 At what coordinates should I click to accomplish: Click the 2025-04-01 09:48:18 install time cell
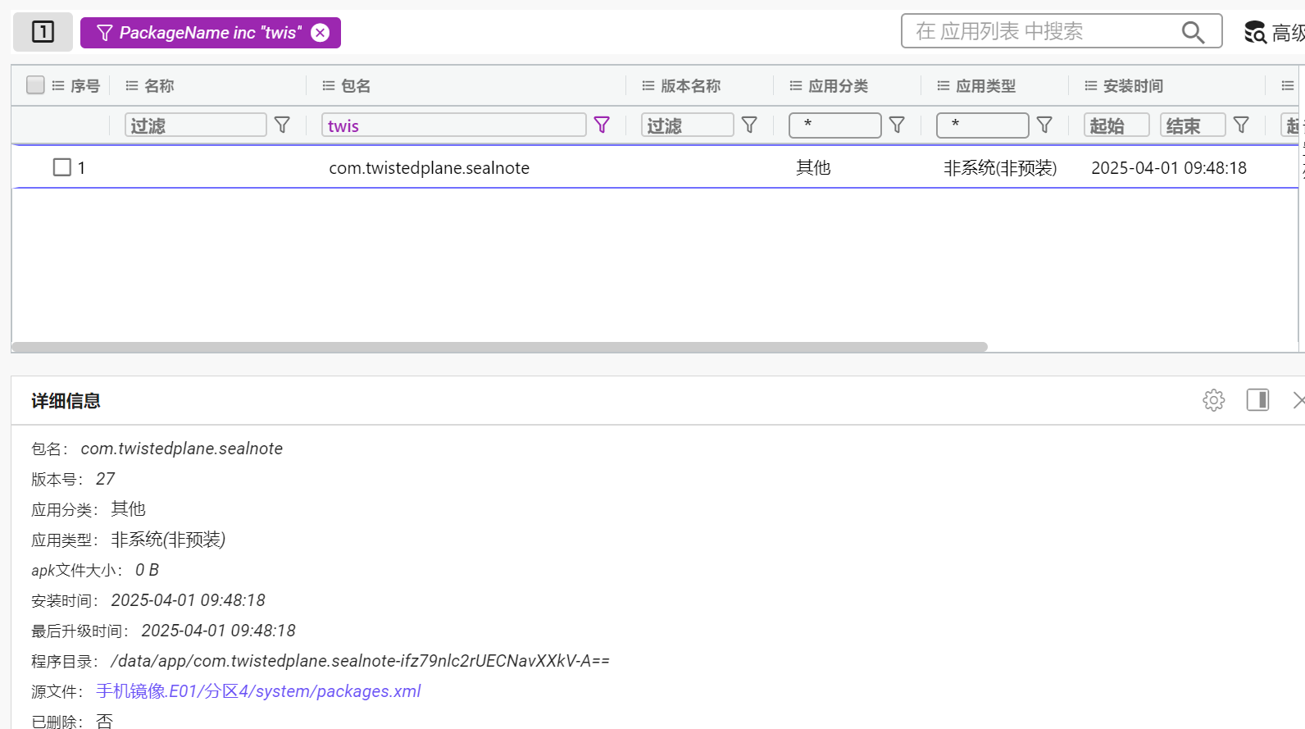click(x=1169, y=168)
